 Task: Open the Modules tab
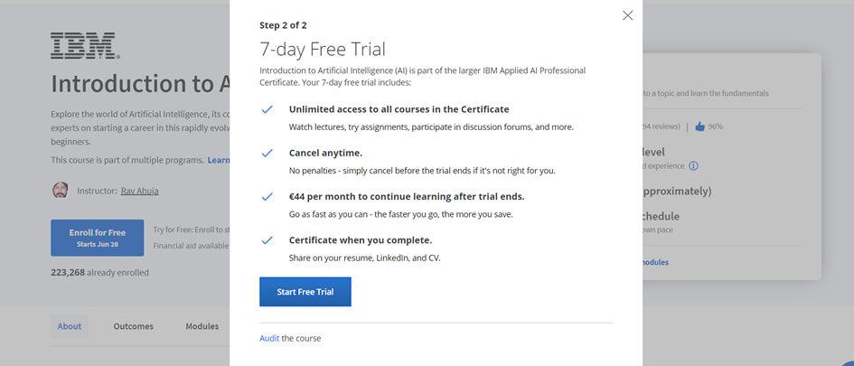202,326
